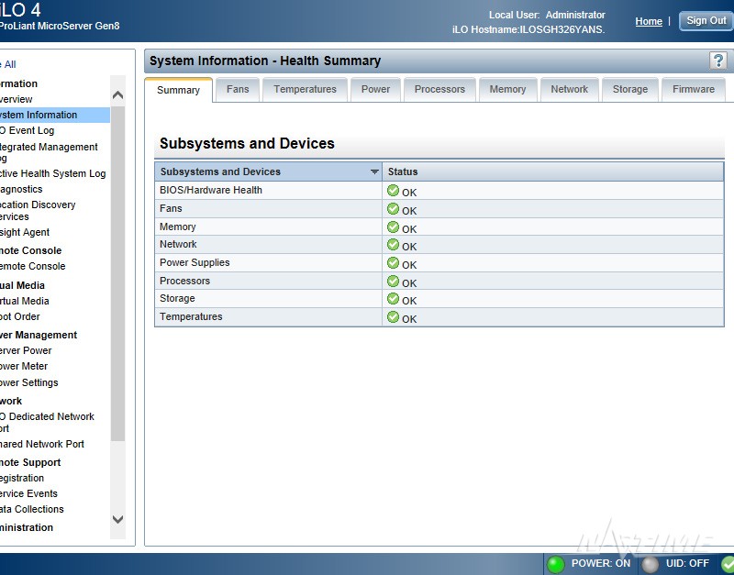Click the Storage row label in table
734x575 pixels.
click(x=177, y=298)
